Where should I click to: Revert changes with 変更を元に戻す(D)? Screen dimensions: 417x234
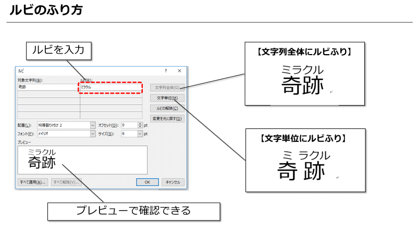click(x=167, y=119)
